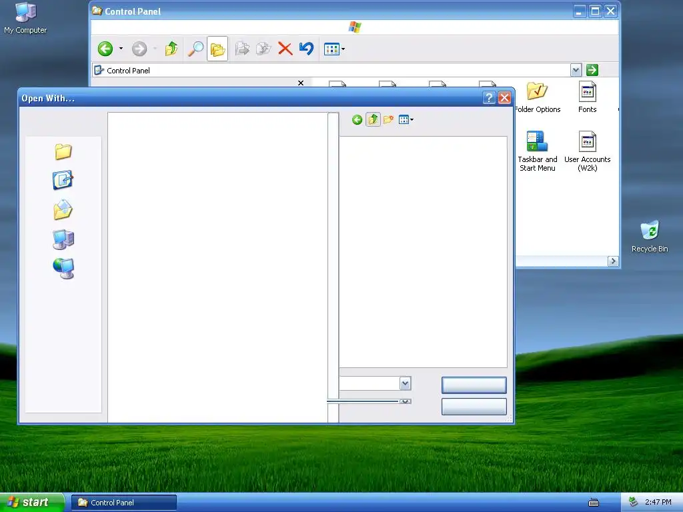This screenshot has width=683, height=512.
Task: Select the My Documents icon in places bar
Action: (63, 209)
